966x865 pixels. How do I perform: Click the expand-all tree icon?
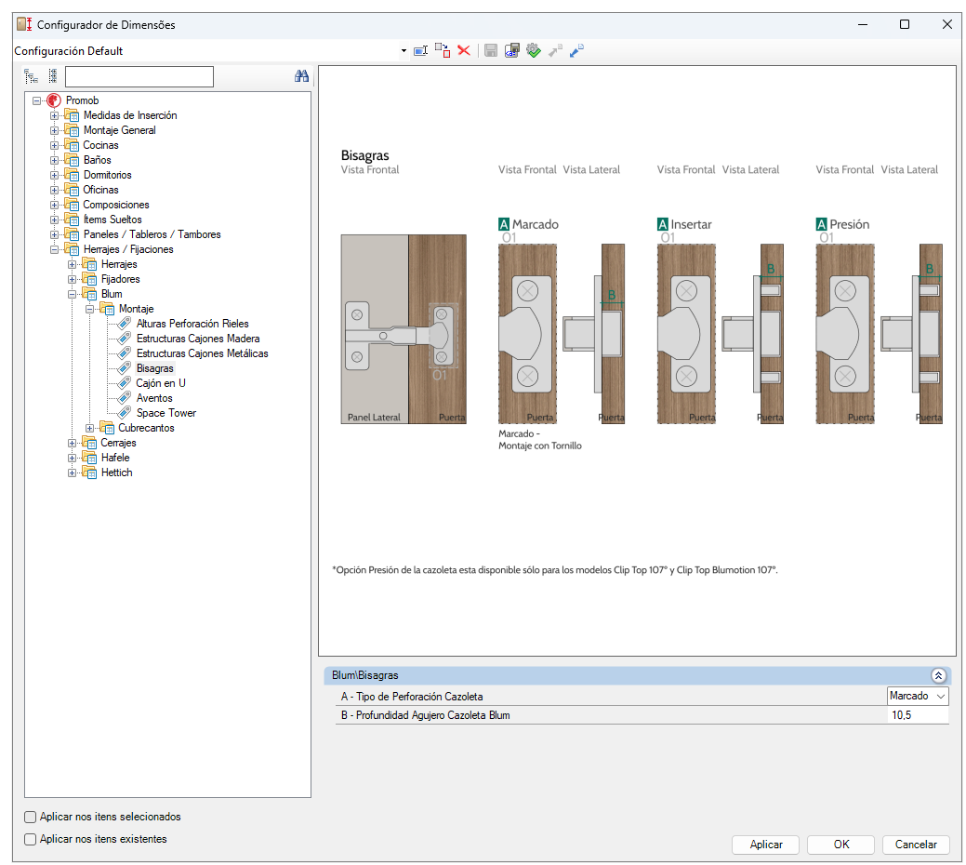31,76
